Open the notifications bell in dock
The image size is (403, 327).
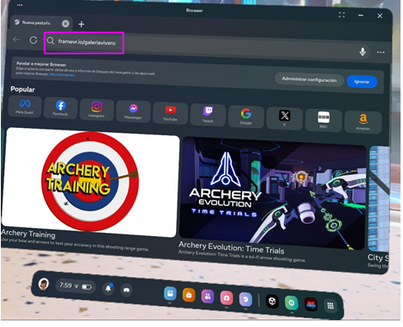tap(108, 288)
